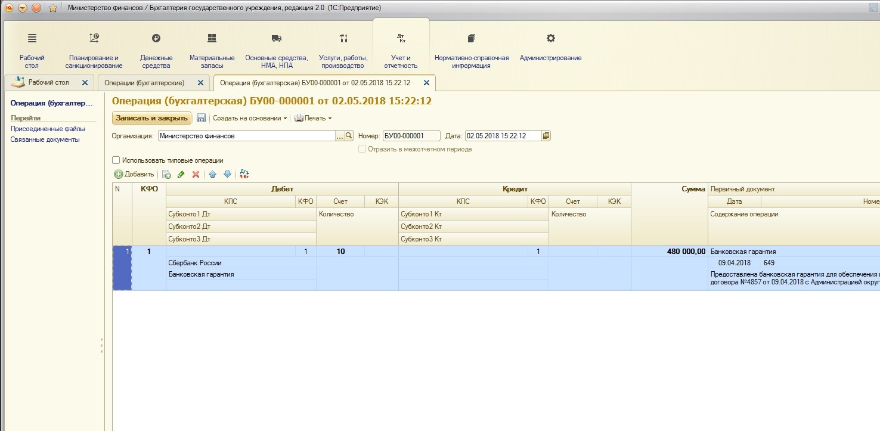Select the blue row number 1 cell
880x431 pixels.
[122, 268]
